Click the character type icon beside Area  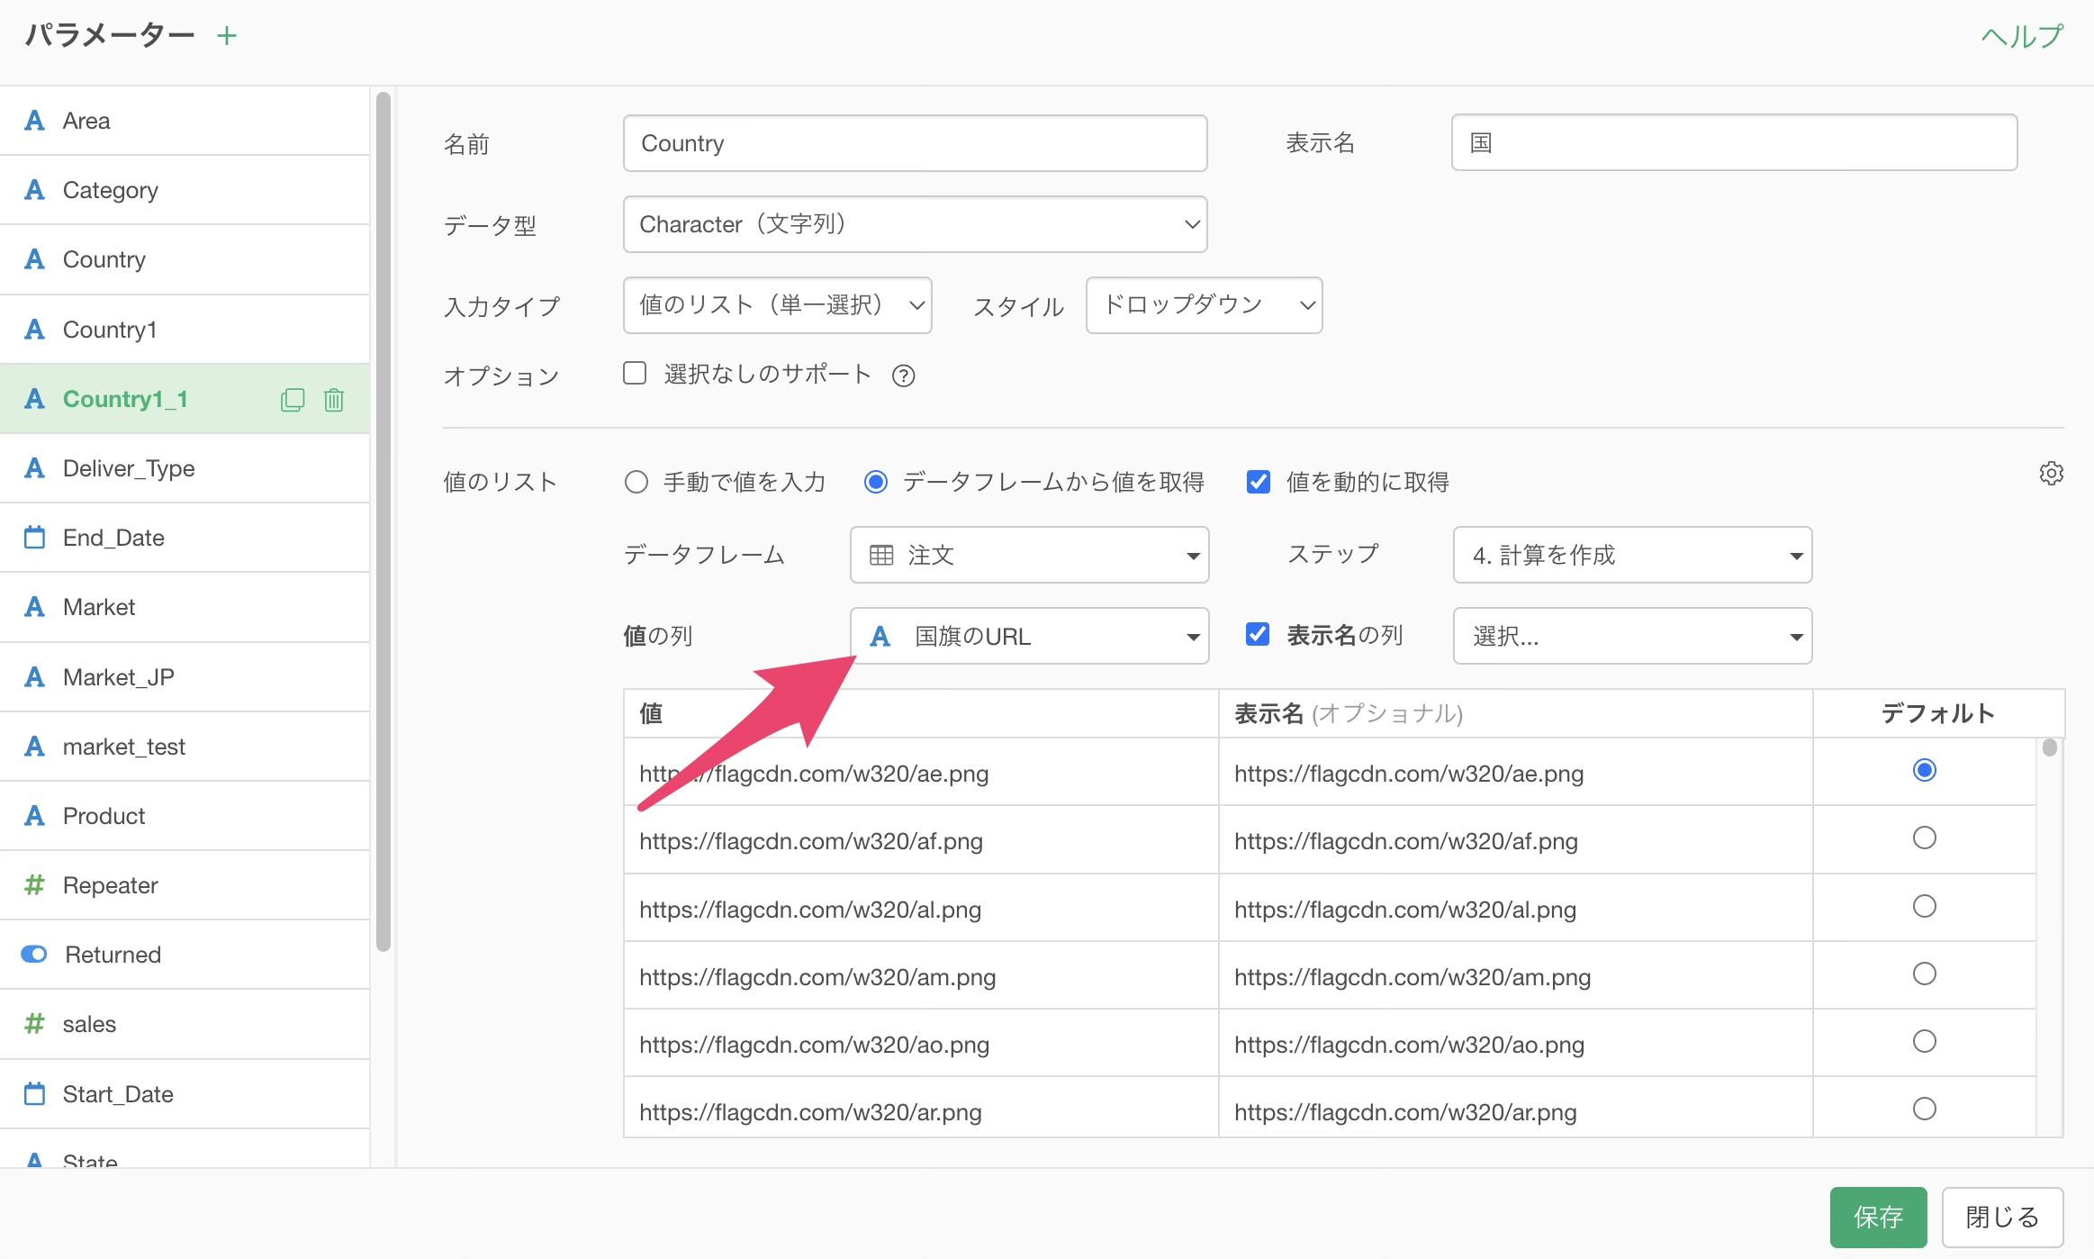pyautogui.click(x=34, y=121)
